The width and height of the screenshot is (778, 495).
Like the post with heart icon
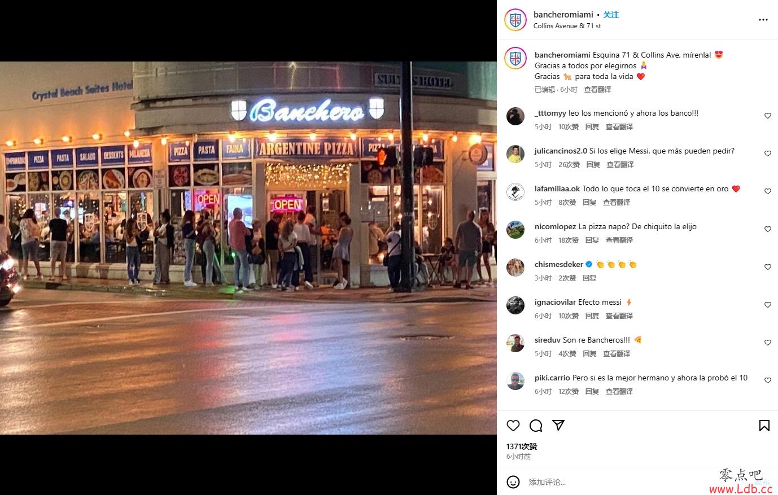[513, 426]
